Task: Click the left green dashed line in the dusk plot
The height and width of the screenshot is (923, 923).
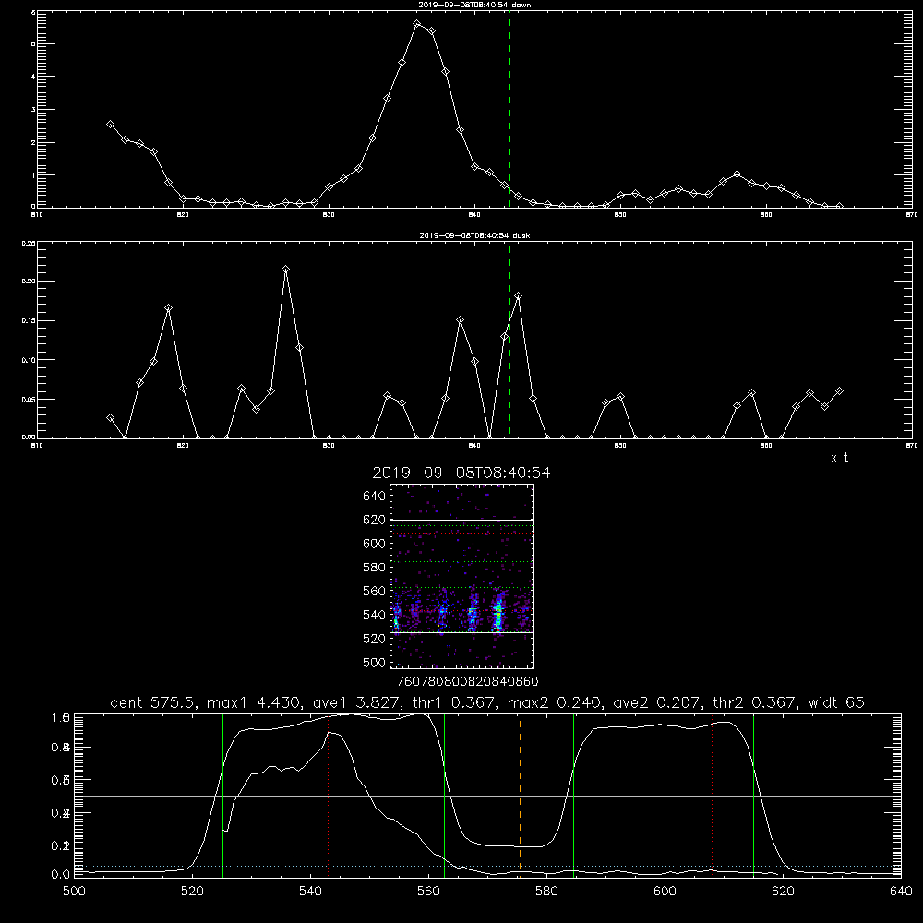Action: click(294, 340)
